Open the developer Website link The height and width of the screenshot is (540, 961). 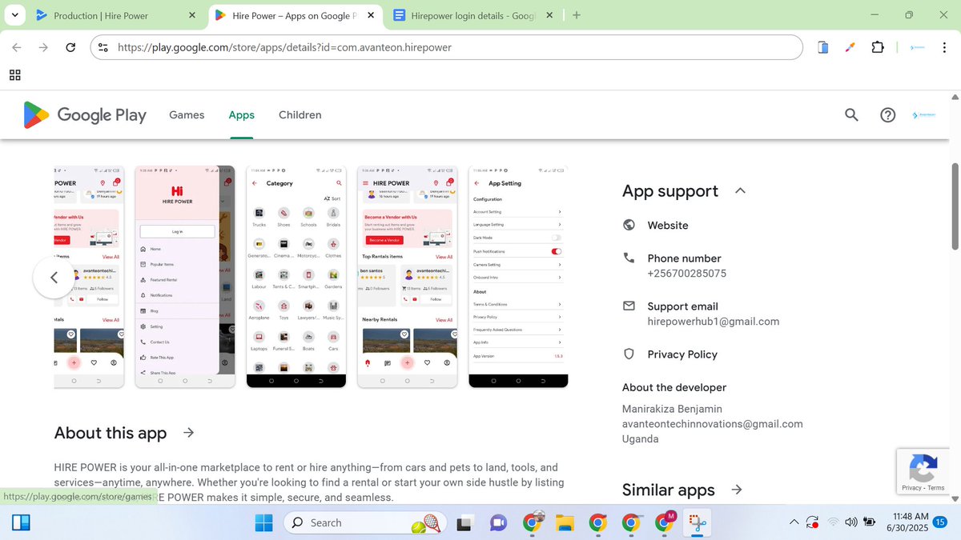(668, 226)
